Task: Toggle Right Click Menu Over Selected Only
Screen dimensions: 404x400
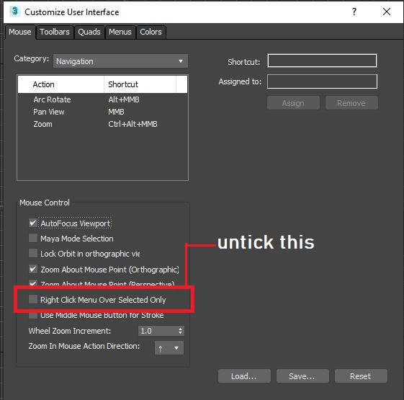Action: 33,299
